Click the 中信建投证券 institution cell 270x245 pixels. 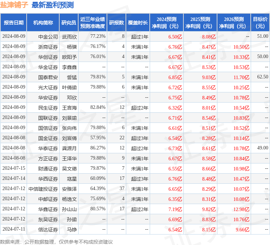pos(43,189)
